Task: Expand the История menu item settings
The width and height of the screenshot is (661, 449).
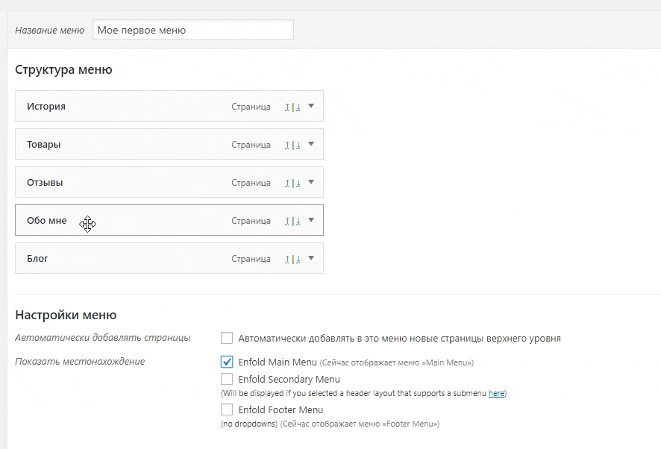Action: pos(311,106)
